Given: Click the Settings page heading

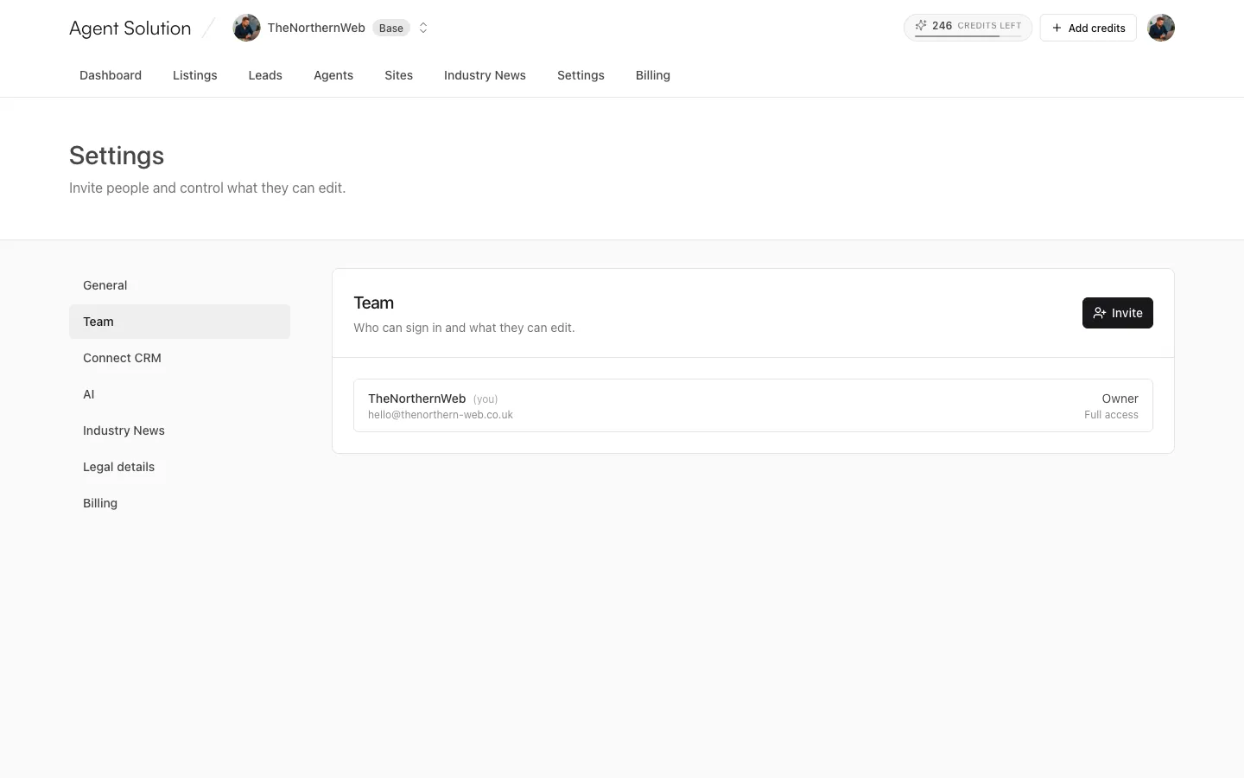Looking at the screenshot, I should pos(117,156).
